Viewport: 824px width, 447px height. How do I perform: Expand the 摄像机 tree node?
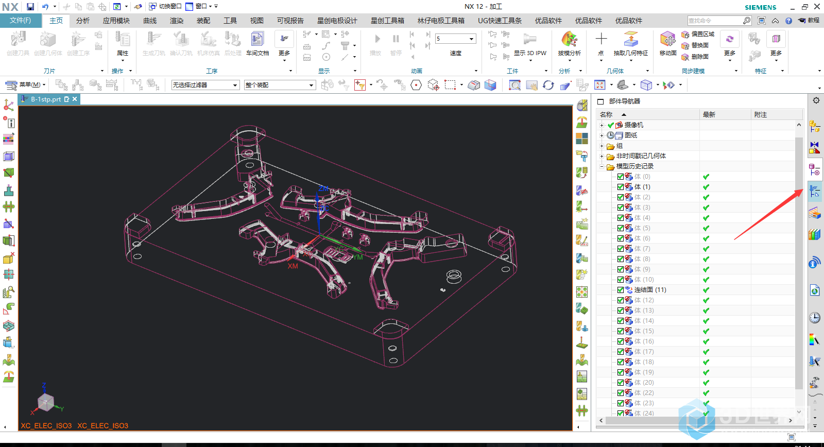click(x=602, y=125)
